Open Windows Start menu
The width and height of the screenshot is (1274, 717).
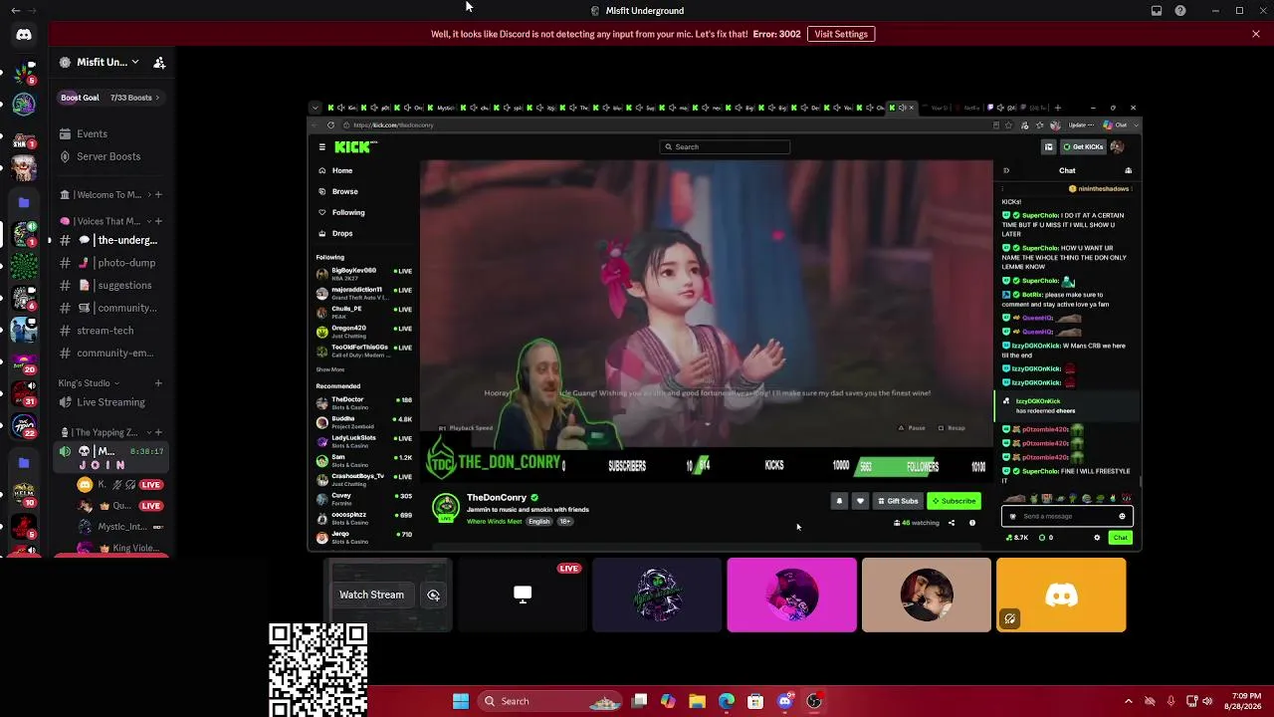461,701
